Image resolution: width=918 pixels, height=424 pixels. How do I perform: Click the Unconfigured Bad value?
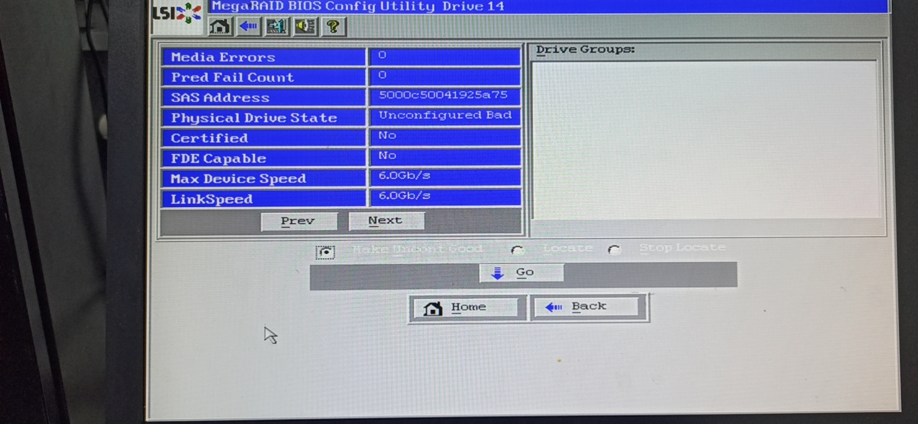click(445, 115)
